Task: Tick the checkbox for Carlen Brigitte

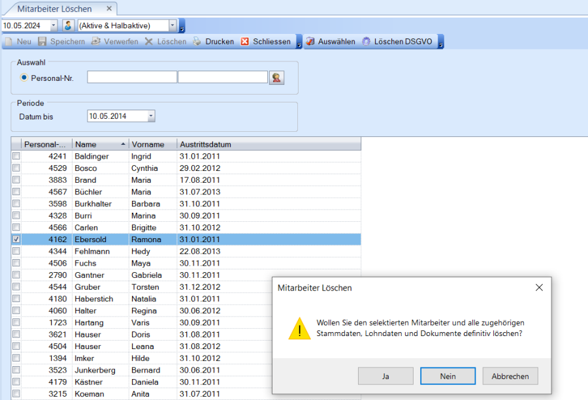Action: (16, 227)
